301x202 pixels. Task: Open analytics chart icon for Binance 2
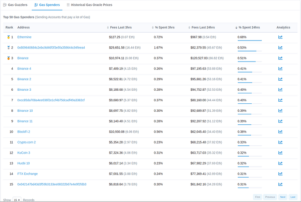(280, 79)
